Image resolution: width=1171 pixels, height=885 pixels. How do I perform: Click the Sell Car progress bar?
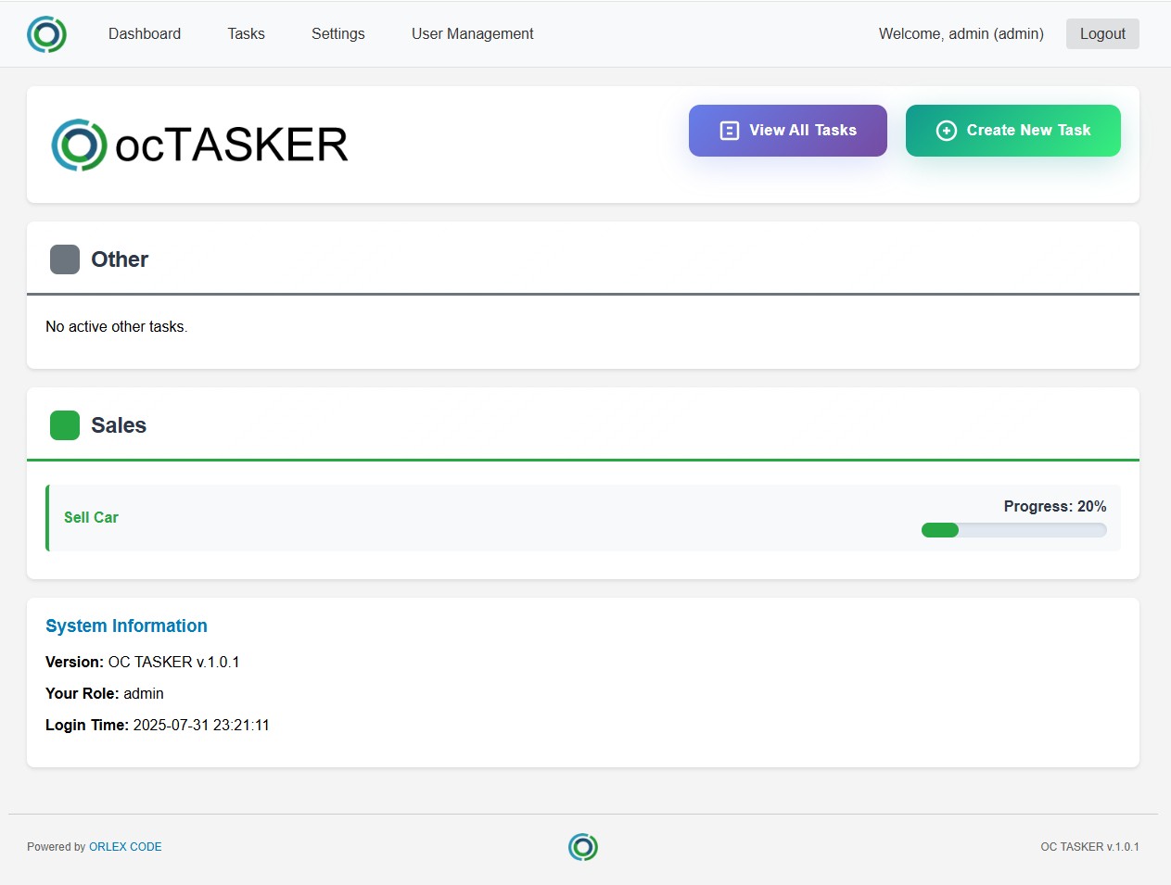tap(1013, 530)
